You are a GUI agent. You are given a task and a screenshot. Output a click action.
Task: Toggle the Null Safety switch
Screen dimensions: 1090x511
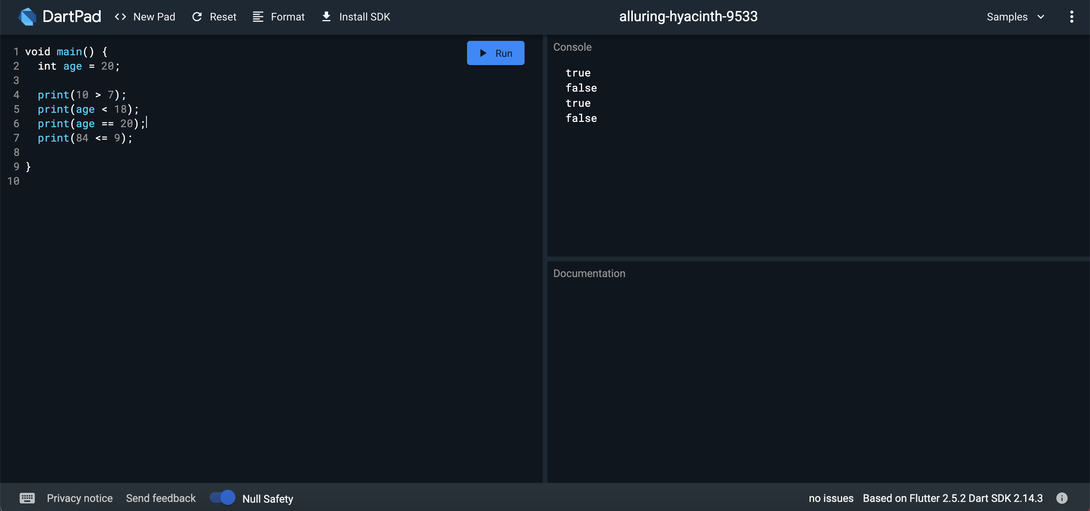(223, 497)
